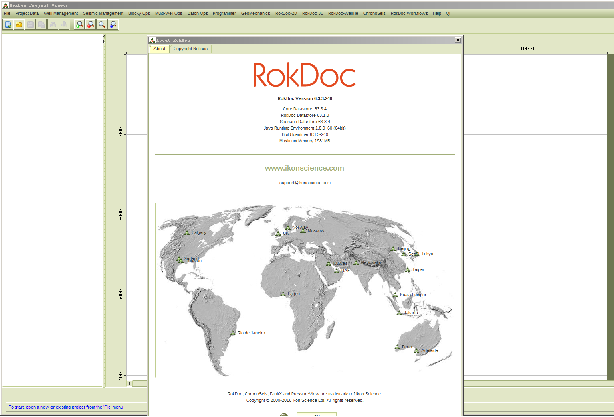614x417 pixels.
Task: Click the Maximum Memory 1981MB line
Action: 305,141
